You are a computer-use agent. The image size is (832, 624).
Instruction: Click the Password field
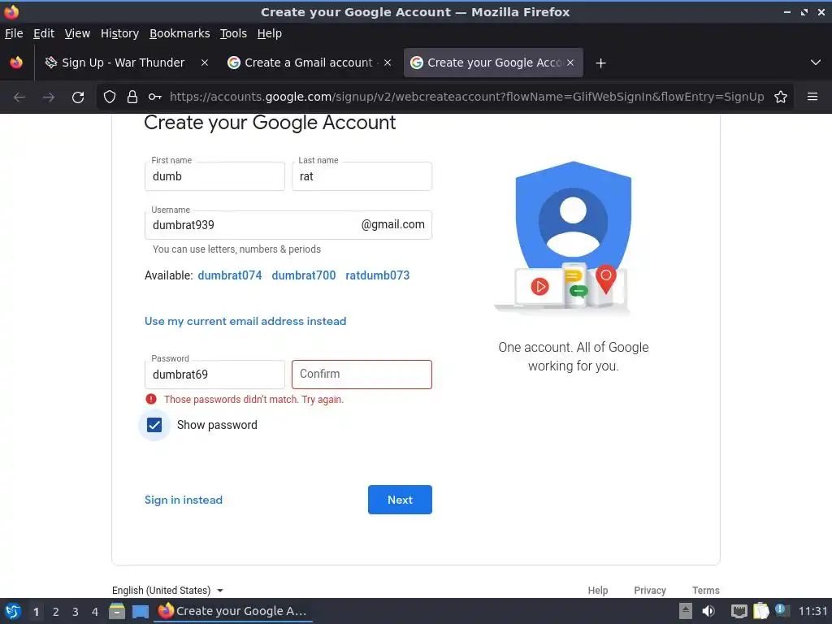click(214, 375)
